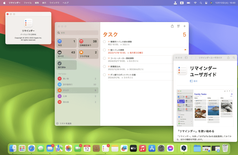This screenshot has width=238, height=155.
Task: Open Control Center in menu bar
Action: tap(206, 3)
